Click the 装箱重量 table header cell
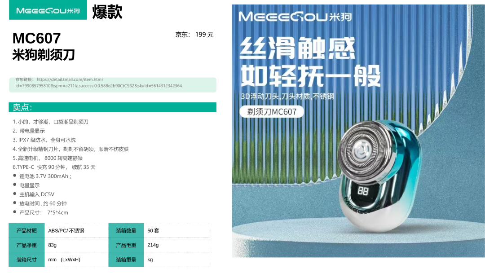The image size is (485, 273). click(126, 260)
